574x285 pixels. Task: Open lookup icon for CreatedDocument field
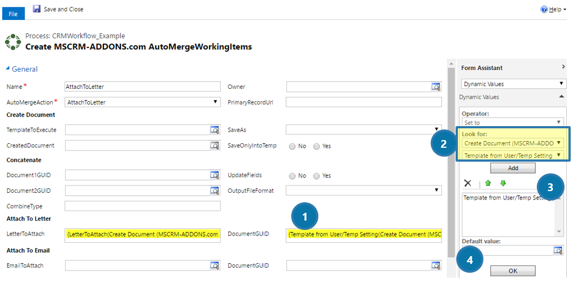point(214,145)
